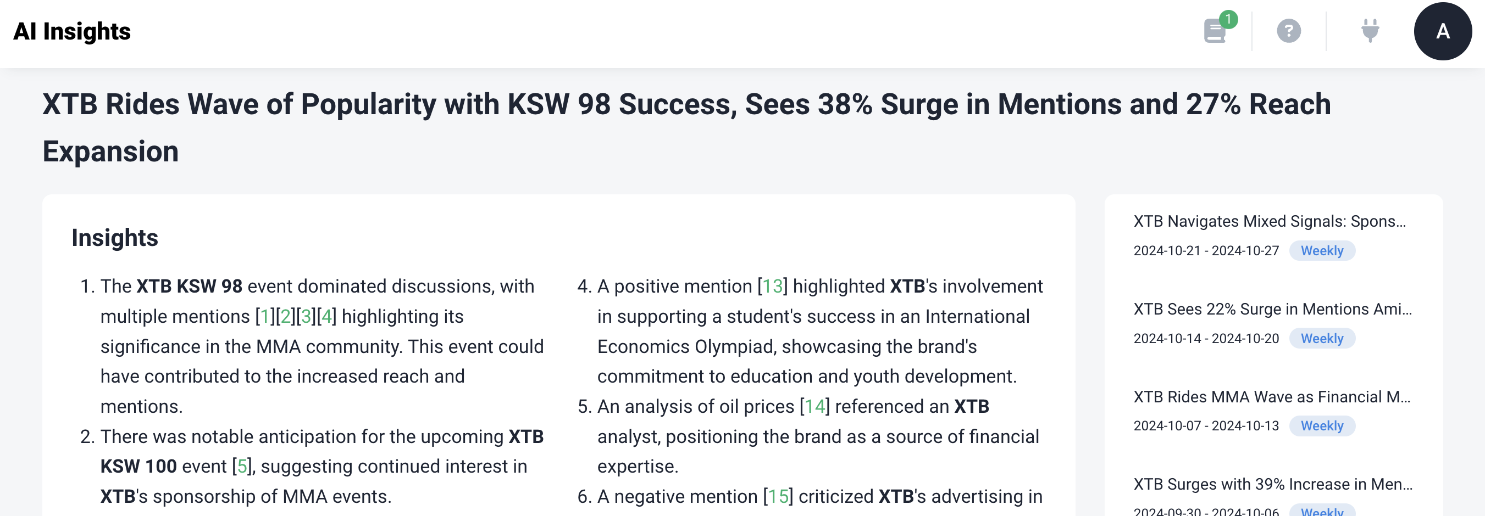1485x516 pixels.
Task: Open citation 13 on Economics Olympiad
Action: tap(773, 286)
